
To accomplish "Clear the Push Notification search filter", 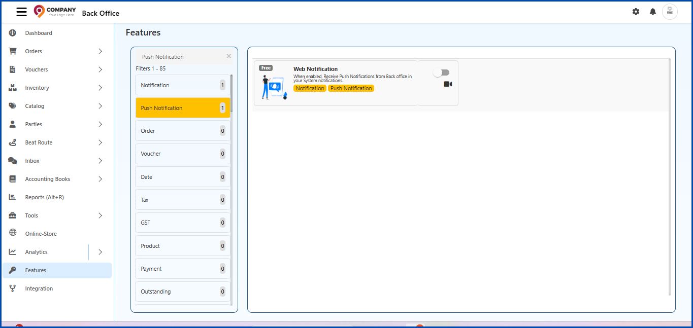I will (228, 56).
